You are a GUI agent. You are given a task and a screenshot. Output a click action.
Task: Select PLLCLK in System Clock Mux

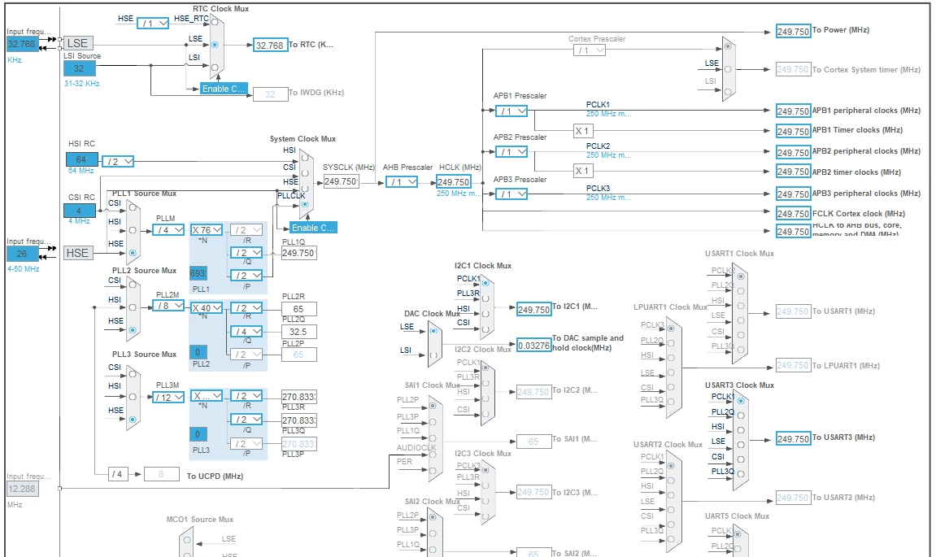pos(305,204)
